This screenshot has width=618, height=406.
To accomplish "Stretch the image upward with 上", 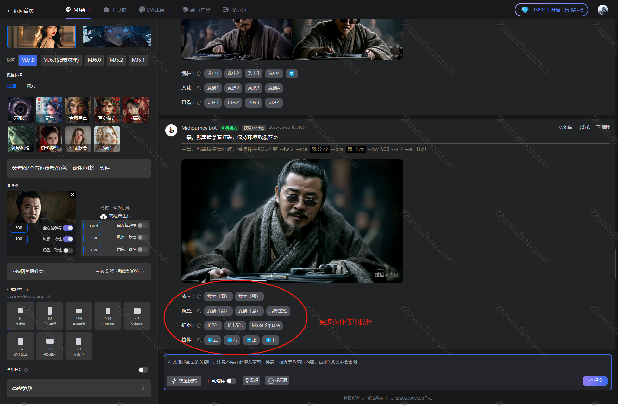I will pos(251,340).
